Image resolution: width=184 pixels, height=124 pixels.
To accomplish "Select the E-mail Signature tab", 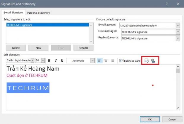I will point(13,12).
